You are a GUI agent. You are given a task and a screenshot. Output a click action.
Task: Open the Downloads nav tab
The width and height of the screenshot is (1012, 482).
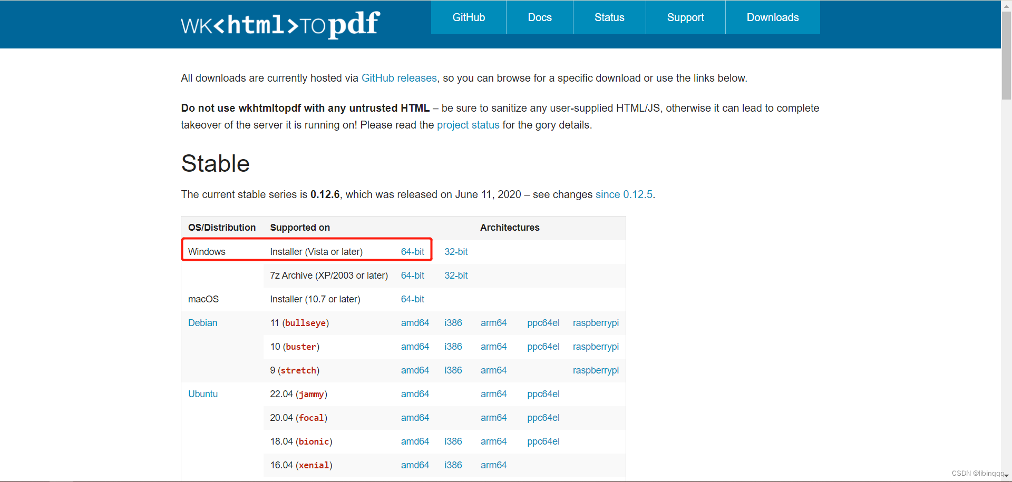pyautogui.click(x=773, y=17)
